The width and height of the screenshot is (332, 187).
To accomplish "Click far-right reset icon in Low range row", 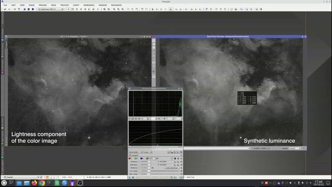I will pos(181,171).
